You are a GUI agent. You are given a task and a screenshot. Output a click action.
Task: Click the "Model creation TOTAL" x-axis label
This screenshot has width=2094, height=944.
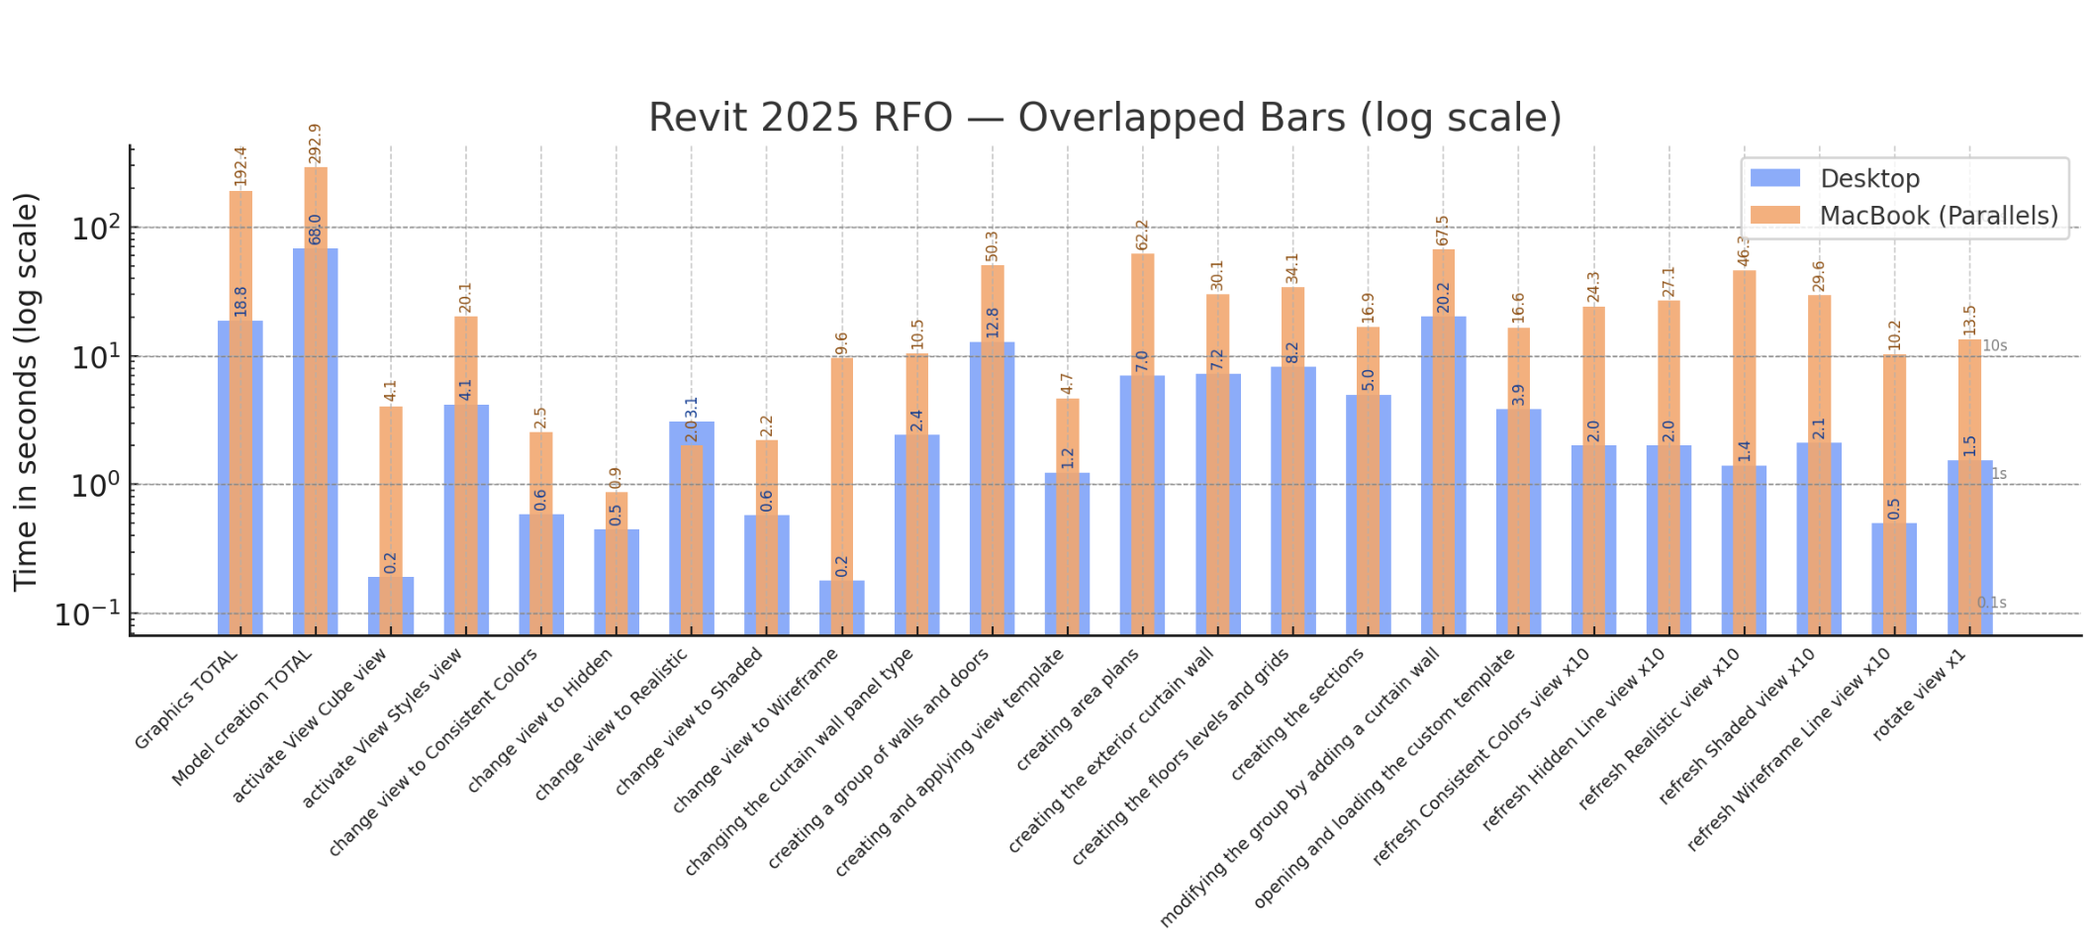(x=241, y=718)
